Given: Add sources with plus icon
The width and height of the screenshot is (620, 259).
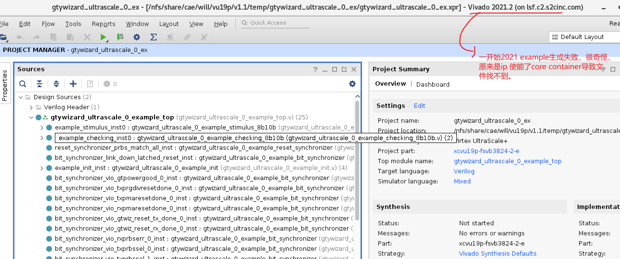Looking at the screenshot, I should click(x=73, y=84).
